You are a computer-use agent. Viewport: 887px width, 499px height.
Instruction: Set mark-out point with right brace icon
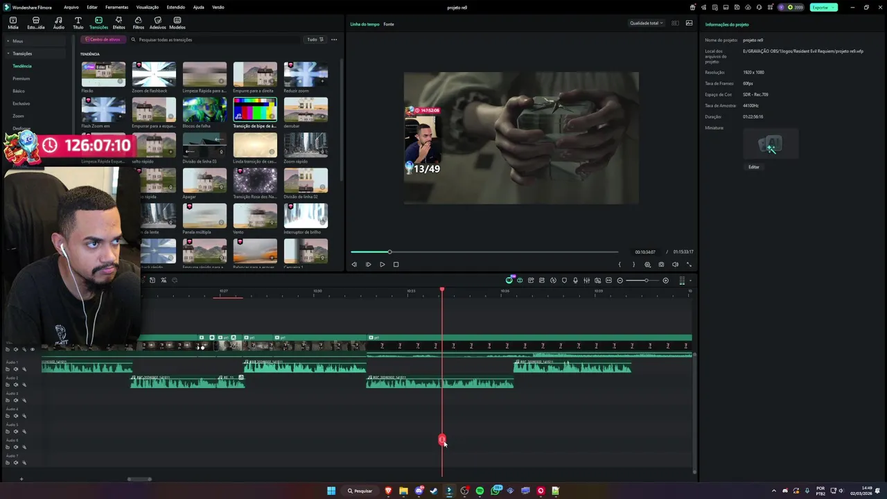pyautogui.click(x=633, y=264)
